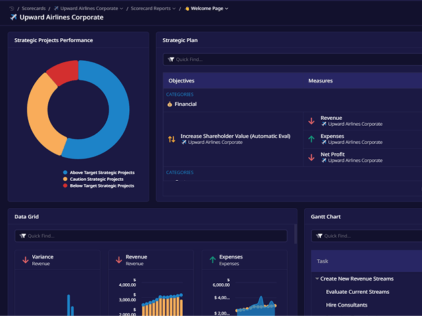Click red down arrow next to Revenue measure

click(311, 121)
